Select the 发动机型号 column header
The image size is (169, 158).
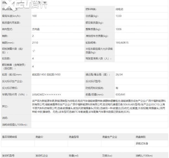8,156
